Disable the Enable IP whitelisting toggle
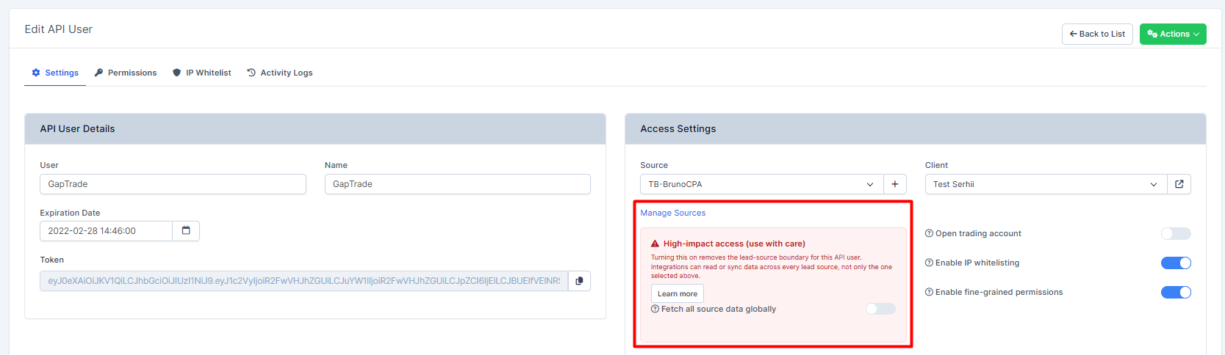Viewport: 1225px width, 355px height. click(1175, 263)
